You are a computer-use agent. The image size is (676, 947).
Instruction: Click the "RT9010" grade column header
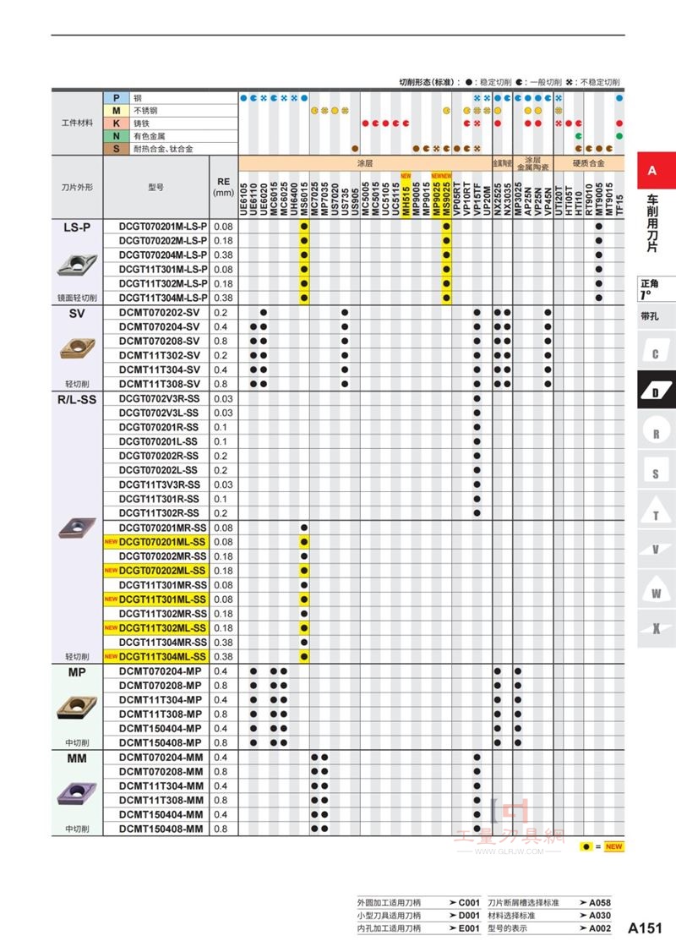click(588, 200)
